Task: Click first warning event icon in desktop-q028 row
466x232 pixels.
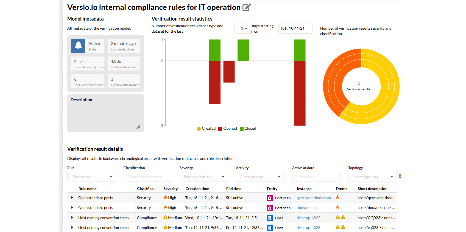Action: (x=338, y=227)
